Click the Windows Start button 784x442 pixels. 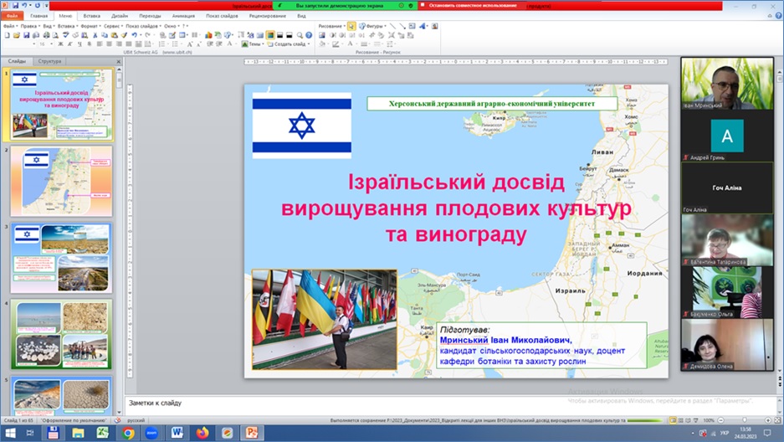pyautogui.click(x=9, y=433)
